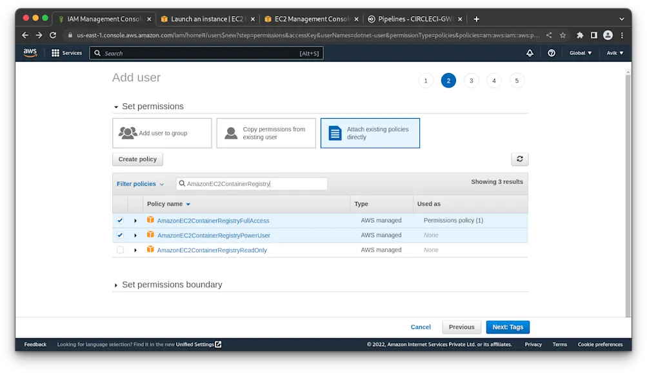
Task: Switch to Pipelines CircleCI tab
Action: click(x=415, y=19)
